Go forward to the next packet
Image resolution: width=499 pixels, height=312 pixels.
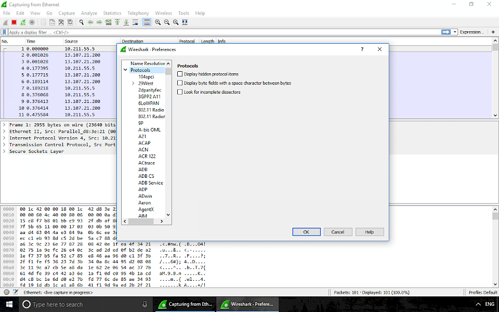99,22
